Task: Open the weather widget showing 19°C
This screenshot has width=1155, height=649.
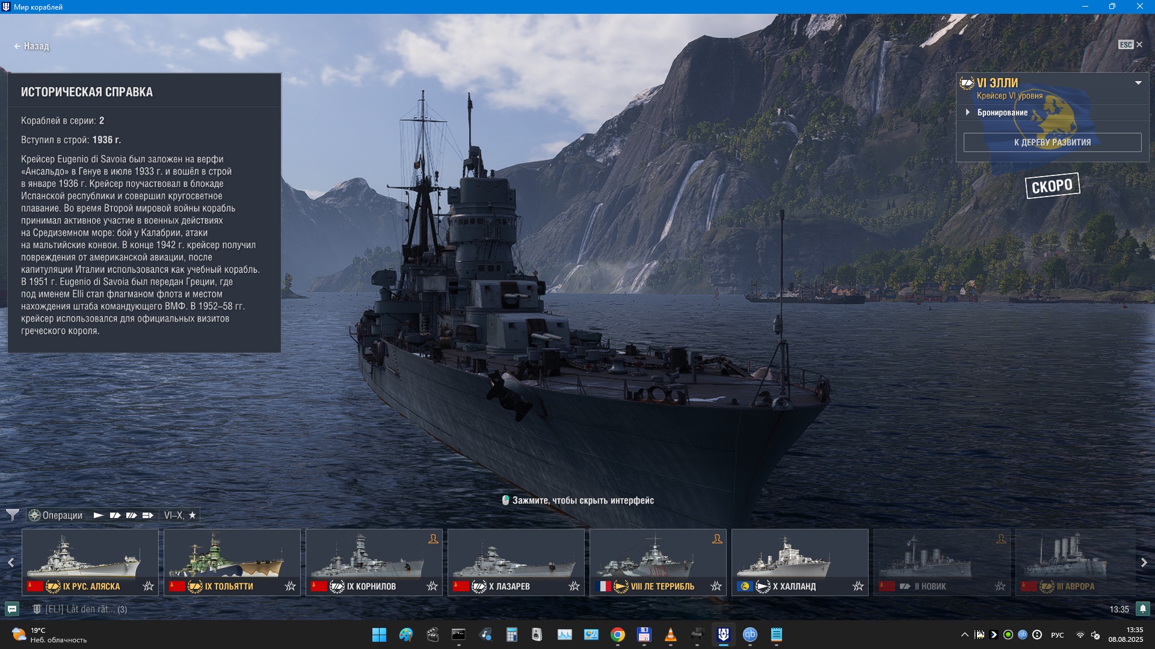Action: point(49,635)
